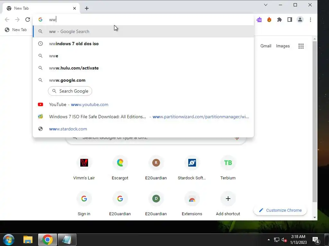Image resolution: width=329 pixels, height=246 pixels.
Task: Select the New Tab browser tab
Action: click(x=41, y=8)
